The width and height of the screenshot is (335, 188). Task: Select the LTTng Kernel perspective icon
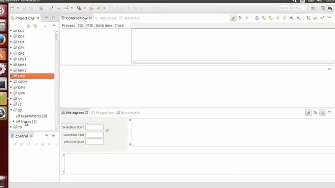(330, 8)
